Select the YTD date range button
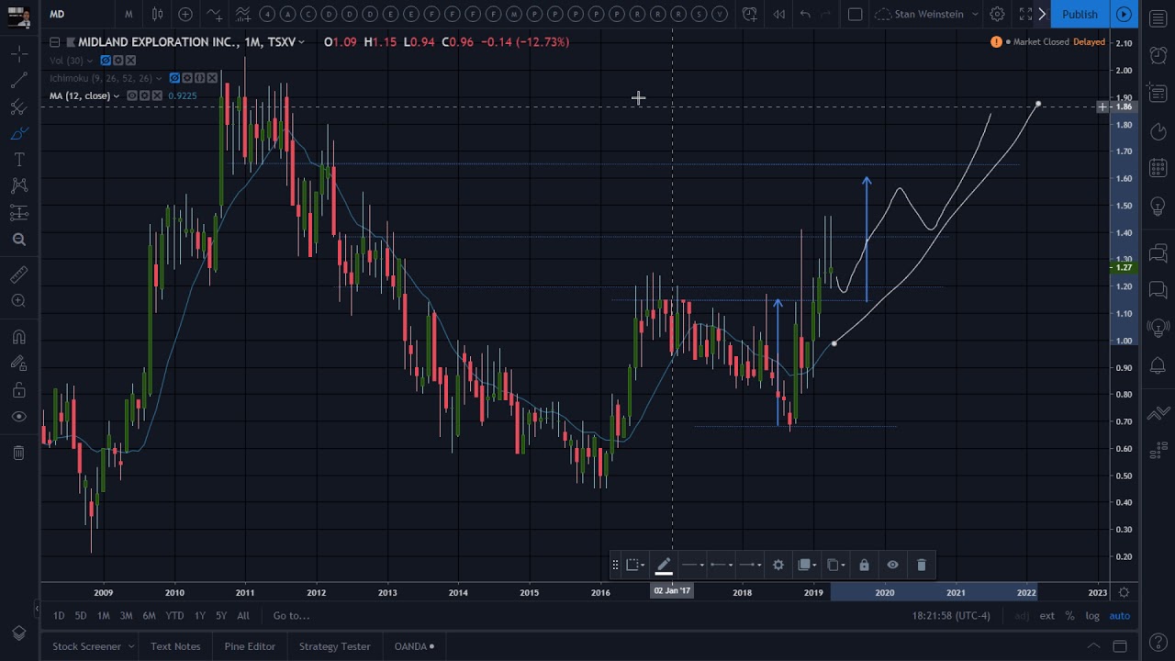This screenshot has width=1175, height=661. (x=174, y=616)
